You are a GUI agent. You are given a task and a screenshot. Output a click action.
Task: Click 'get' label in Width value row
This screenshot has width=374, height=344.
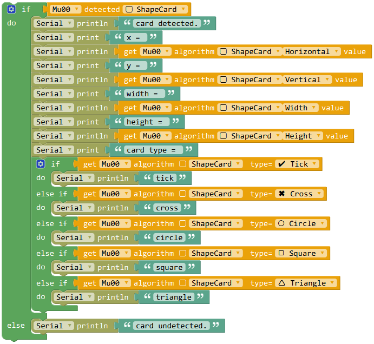click(130, 108)
